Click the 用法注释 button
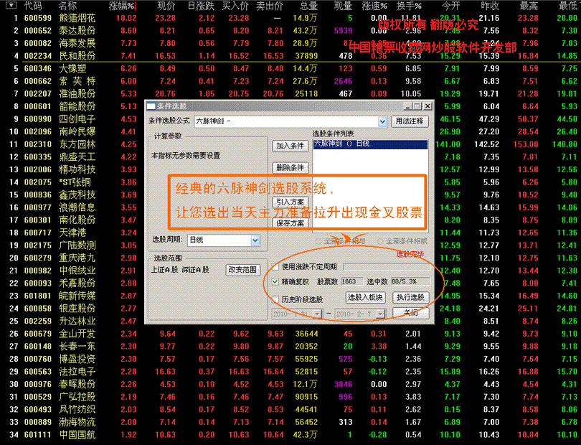This screenshot has width=581, height=445. pos(410,121)
